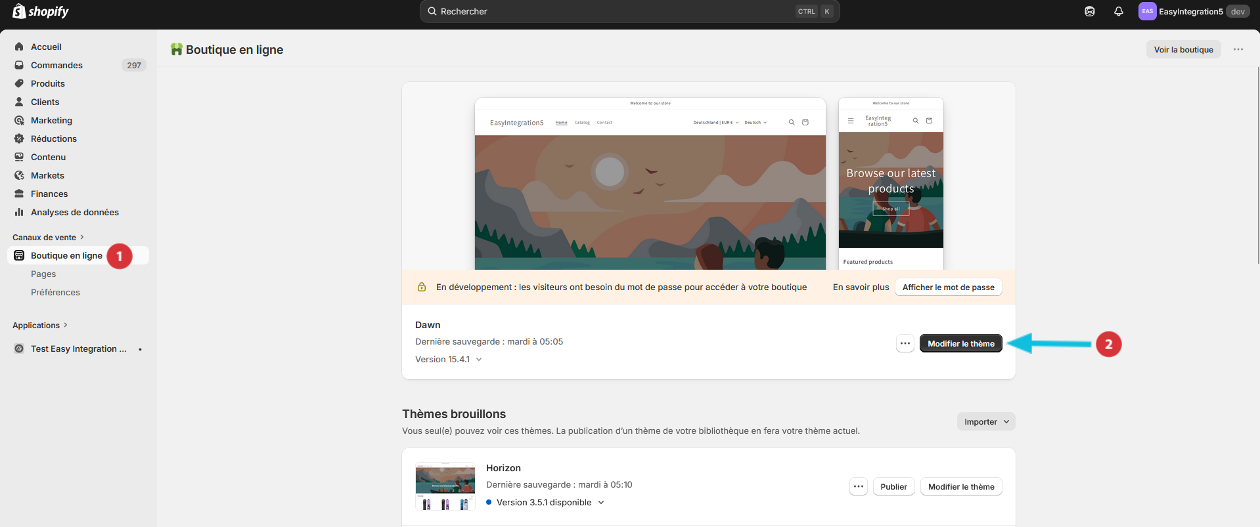Click Horizon theme thumbnail
The width and height of the screenshot is (1260, 527).
[x=445, y=486]
